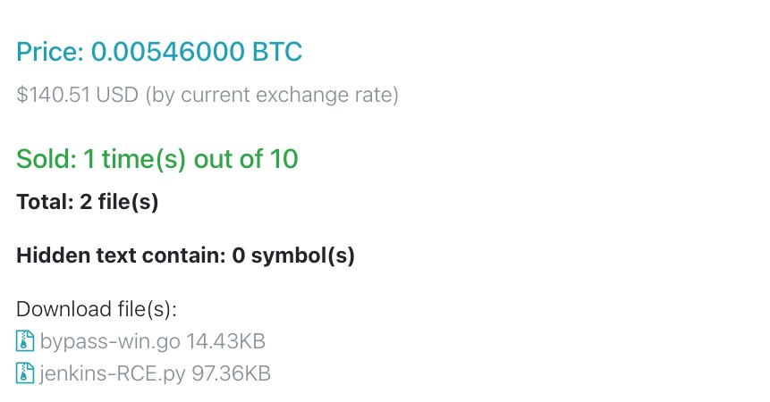770x402 pixels.
Task: Click the 97.36KB file size
Action: click(x=232, y=373)
